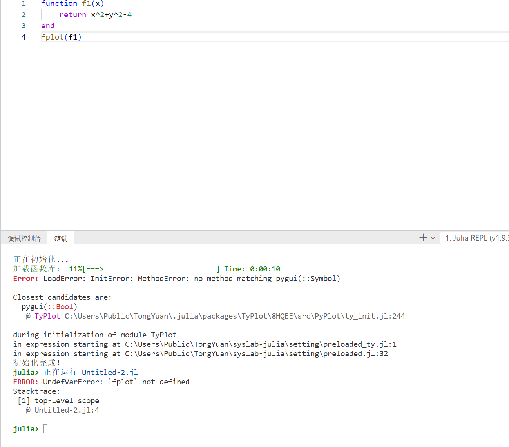
Task: Click editor line number 4
Action: (x=24, y=37)
